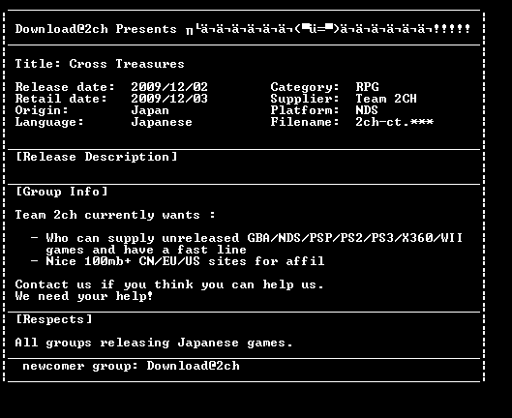Viewport: 512px width, 418px height.
Task: Click the Category value RPG
Action: click(x=367, y=87)
